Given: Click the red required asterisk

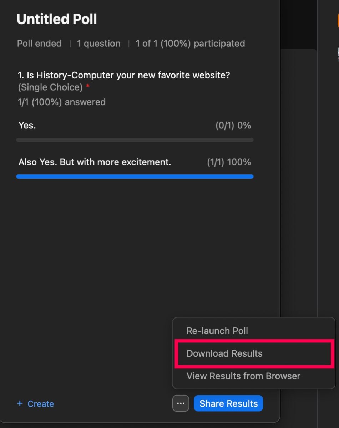Looking at the screenshot, I should pos(88,87).
